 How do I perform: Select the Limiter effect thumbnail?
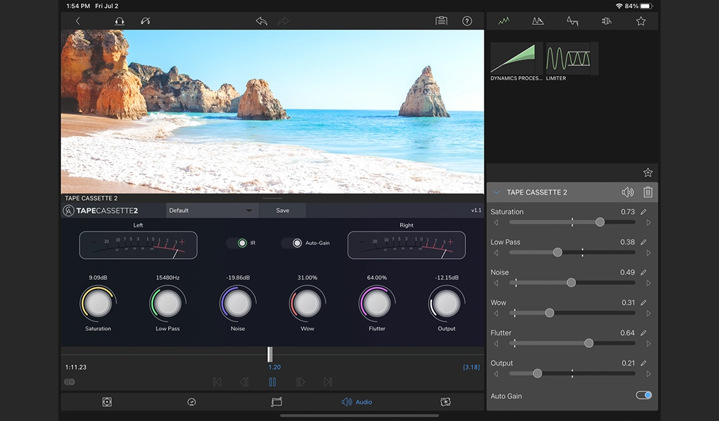click(569, 59)
